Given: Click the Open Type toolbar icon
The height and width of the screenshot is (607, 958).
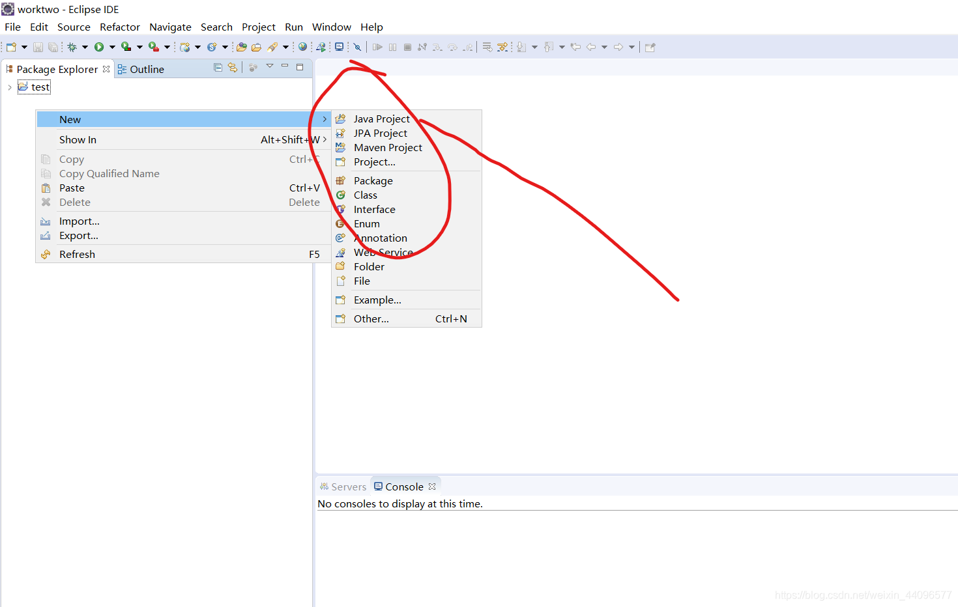Looking at the screenshot, I should pyautogui.click(x=241, y=47).
